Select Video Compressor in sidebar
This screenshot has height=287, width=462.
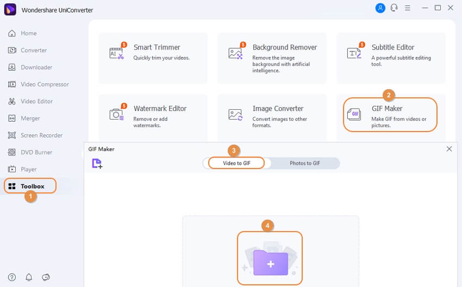[x=45, y=84]
